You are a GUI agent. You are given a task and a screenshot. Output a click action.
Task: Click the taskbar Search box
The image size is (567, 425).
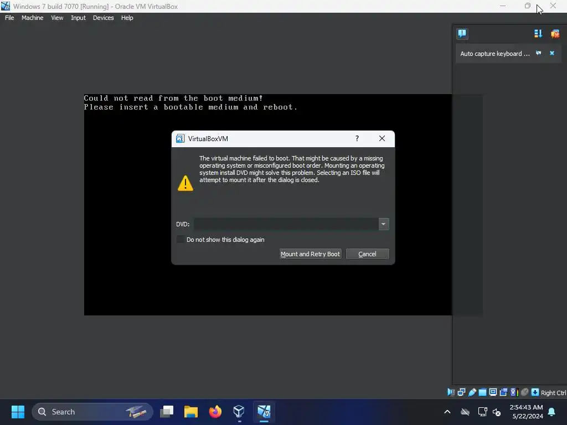92,412
